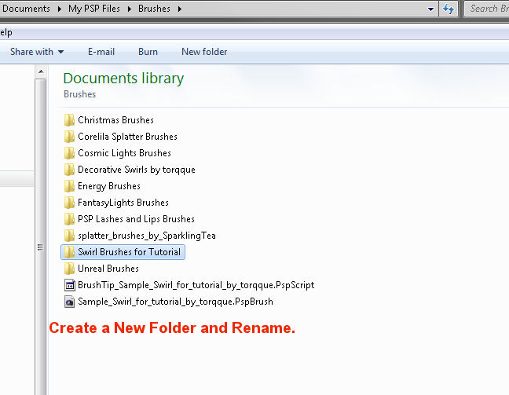Select the Christmas Brushes name
The width and height of the screenshot is (509, 395).
[116, 120]
